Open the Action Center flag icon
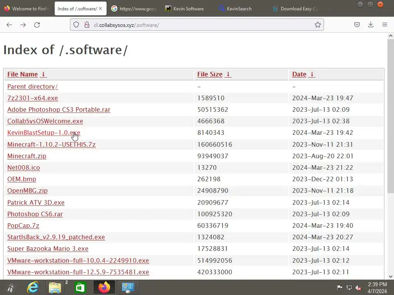The image size is (394, 295). (x=339, y=288)
